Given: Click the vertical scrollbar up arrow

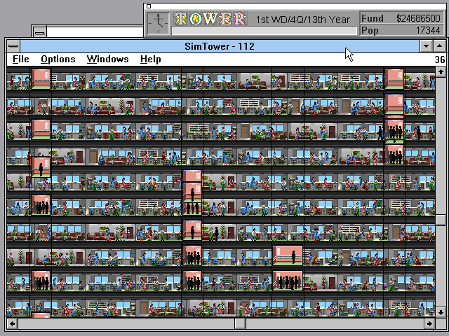Looking at the screenshot, I should click(441, 71).
